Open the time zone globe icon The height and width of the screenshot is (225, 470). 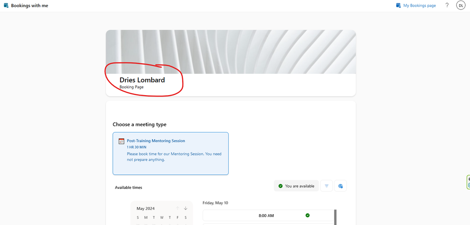[341, 186]
